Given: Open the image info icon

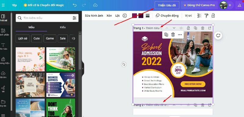Looking at the screenshot, I should [x=125, y=16].
